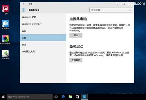Image resolution: width=146 pixels, height=100 pixels.
Task: Open the IT之家 desktop shortcut
Action: [x=5, y=10]
